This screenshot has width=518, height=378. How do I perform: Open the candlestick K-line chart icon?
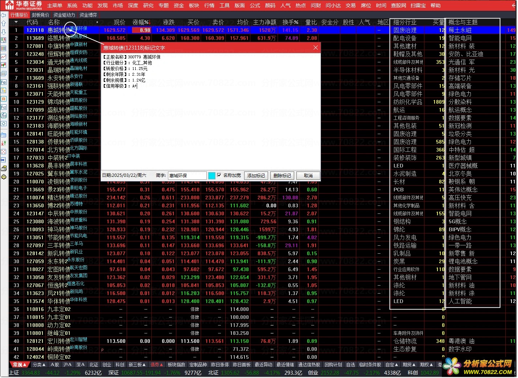4,65
